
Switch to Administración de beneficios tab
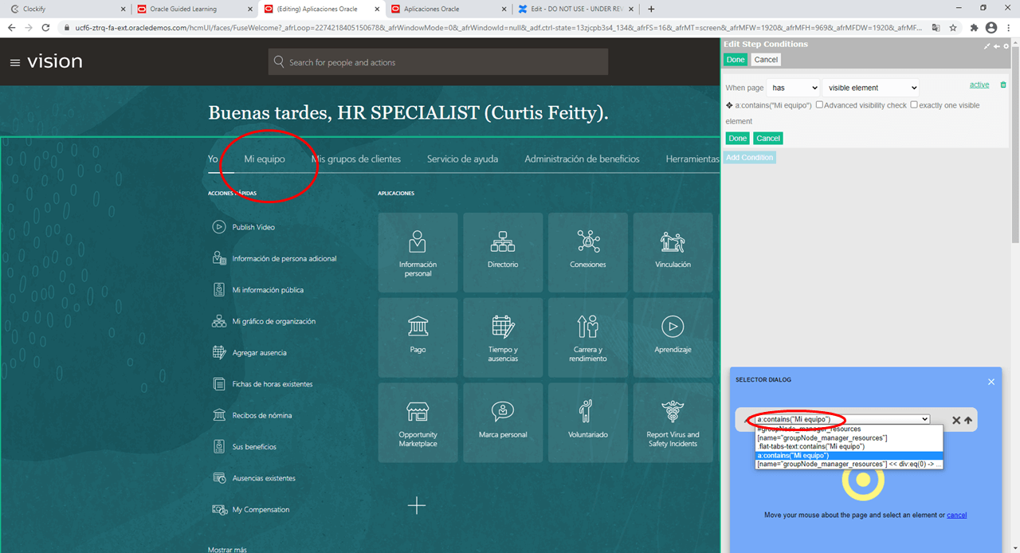pos(582,159)
